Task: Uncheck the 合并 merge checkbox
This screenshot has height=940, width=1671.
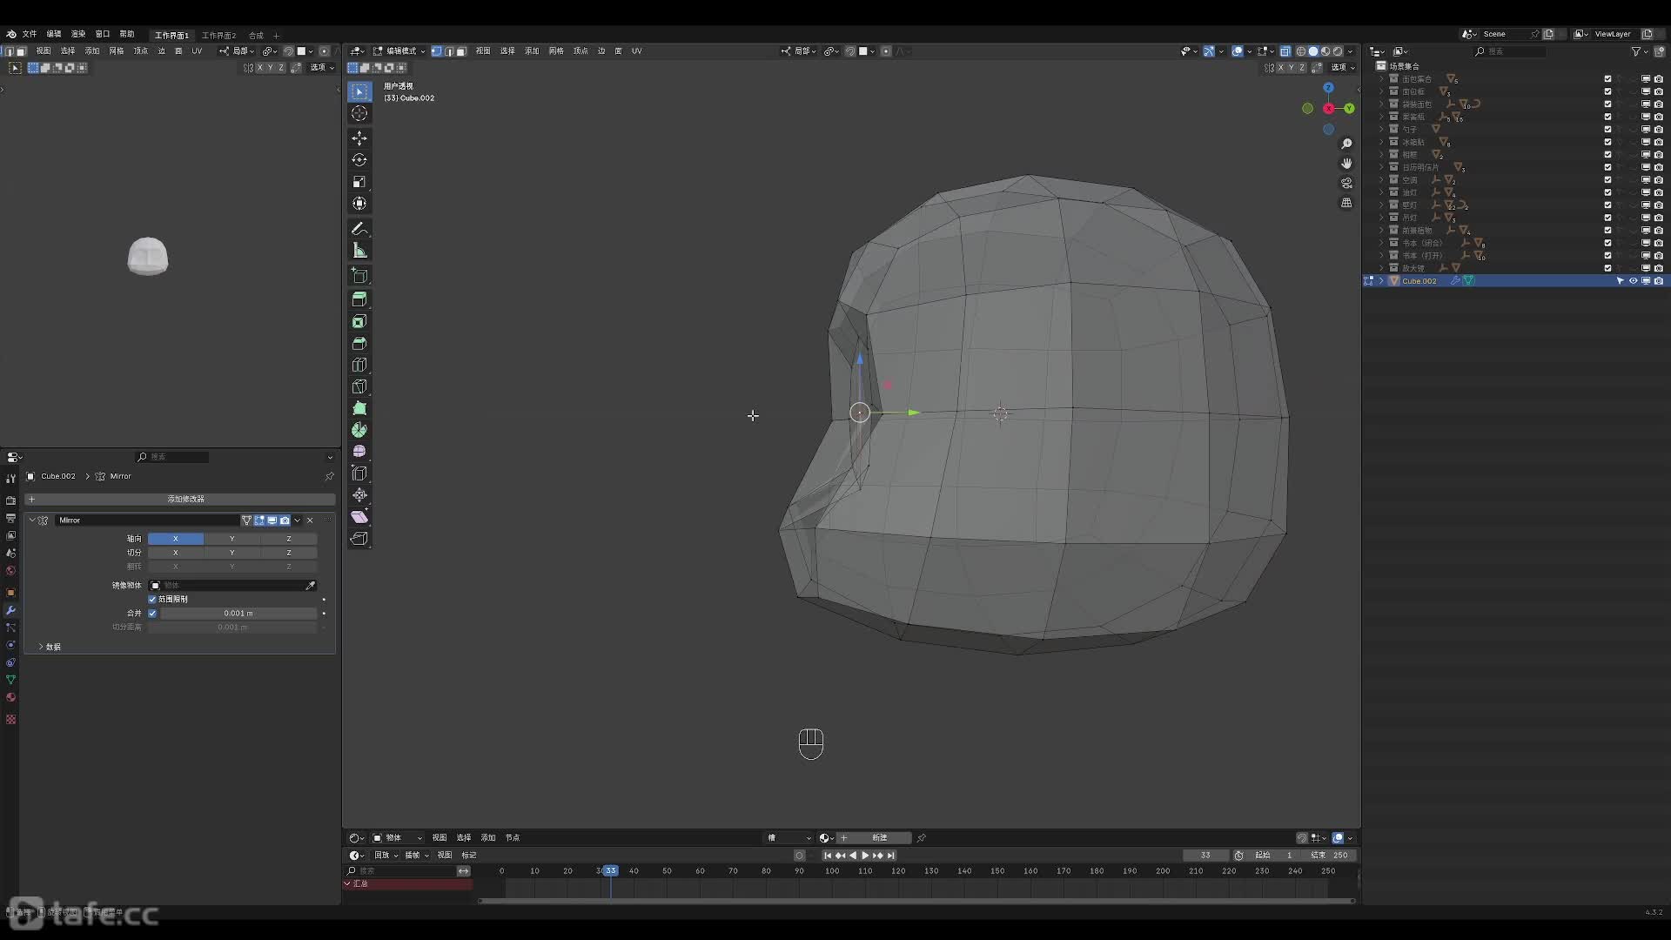Action: click(152, 613)
